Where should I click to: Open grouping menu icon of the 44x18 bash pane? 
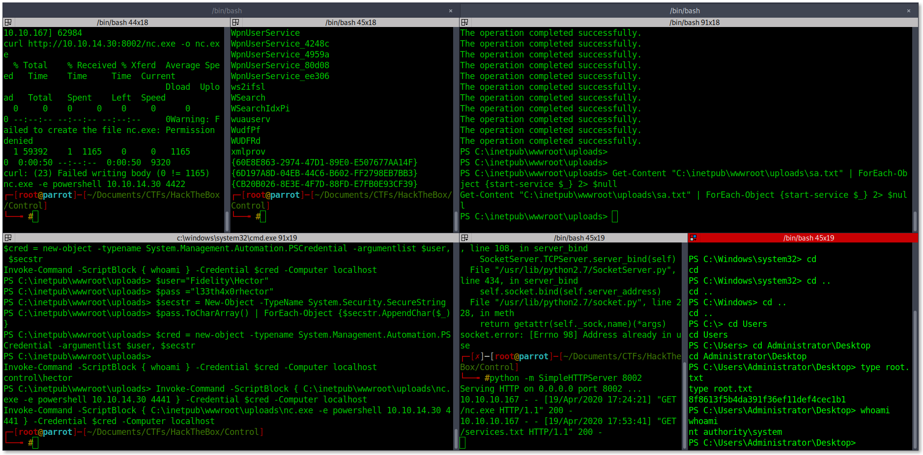click(x=8, y=23)
